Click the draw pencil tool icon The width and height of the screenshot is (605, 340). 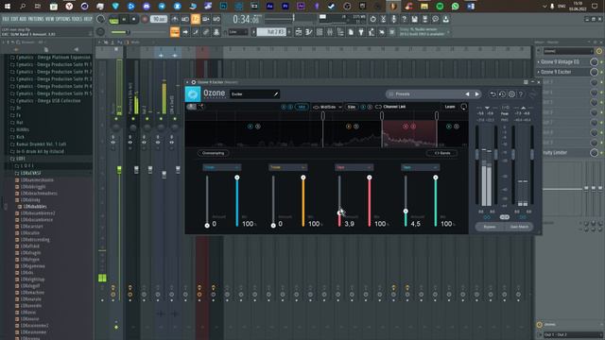tap(196, 32)
